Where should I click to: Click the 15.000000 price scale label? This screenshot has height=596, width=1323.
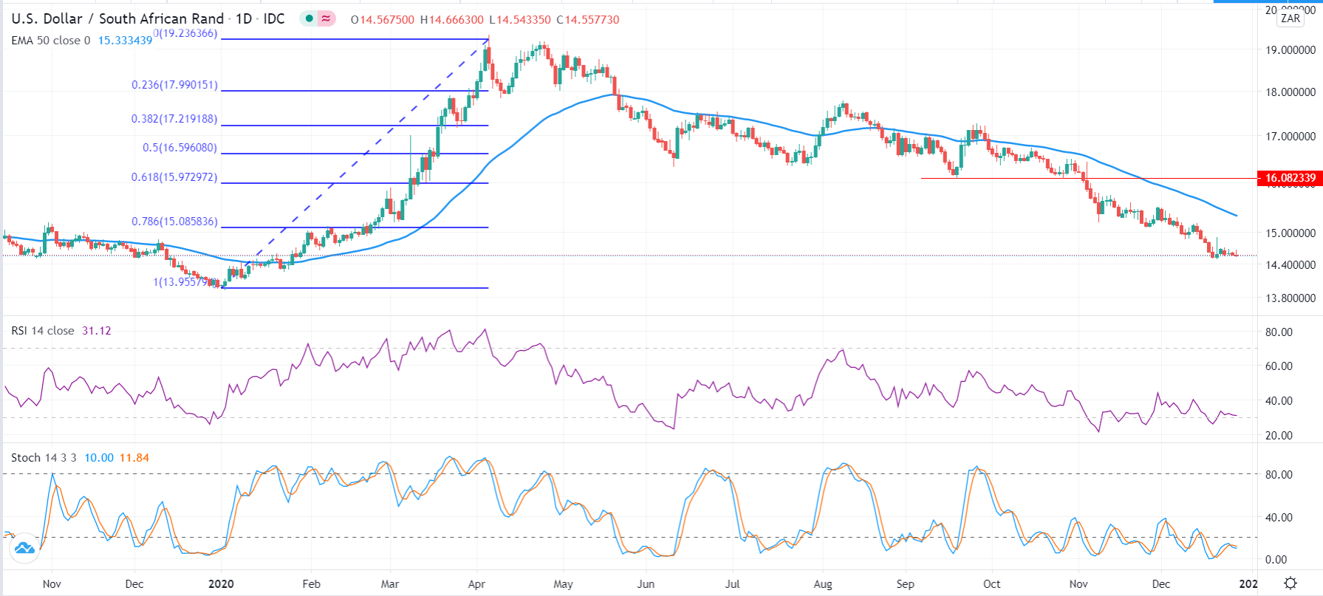tap(1290, 233)
